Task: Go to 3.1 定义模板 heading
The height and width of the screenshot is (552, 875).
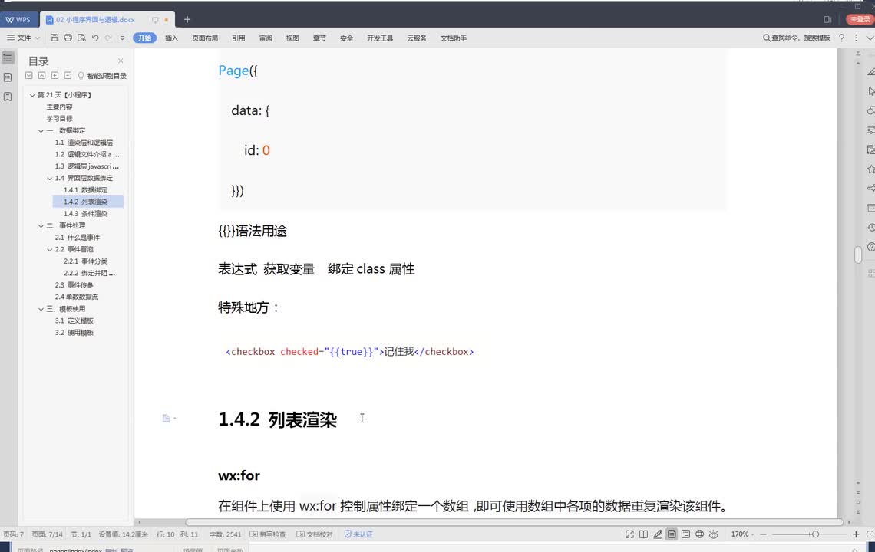Action: pyautogui.click(x=74, y=320)
